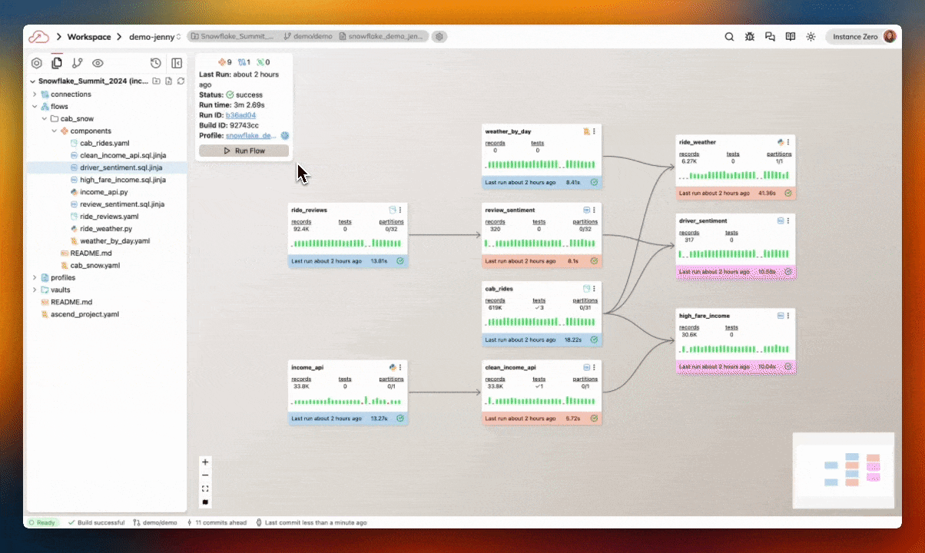This screenshot has height=553, width=925.
Task: Click Build successful status bar entry
Action: coord(96,522)
